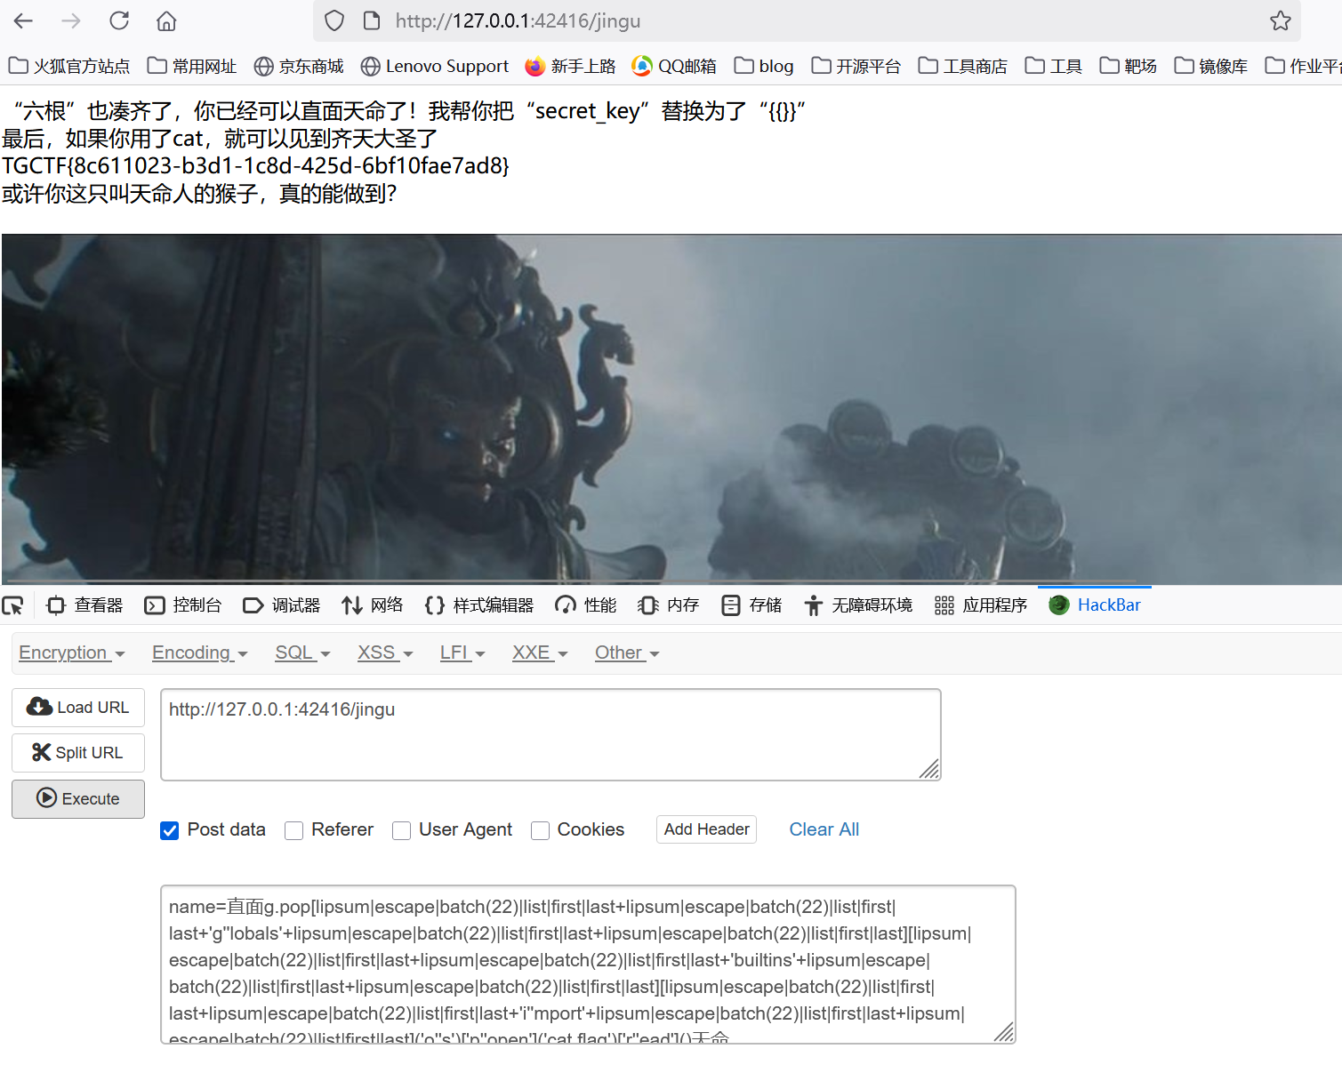Click the post data payload text area

pyautogui.click(x=588, y=965)
